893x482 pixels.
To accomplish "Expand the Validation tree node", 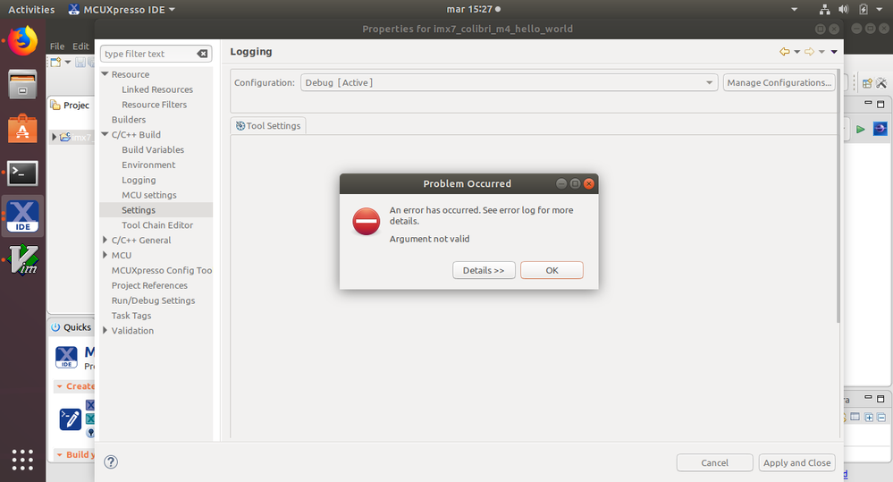I will point(105,330).
